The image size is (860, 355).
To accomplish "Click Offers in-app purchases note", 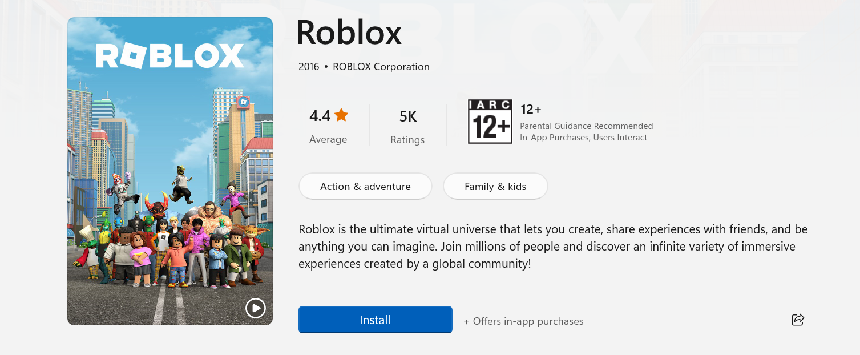I will (523, 321).
